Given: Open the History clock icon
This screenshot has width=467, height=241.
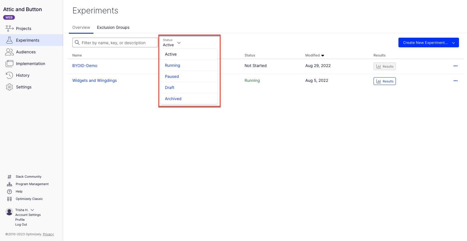Looking at the screenshot, I should [x=9, y=75].
